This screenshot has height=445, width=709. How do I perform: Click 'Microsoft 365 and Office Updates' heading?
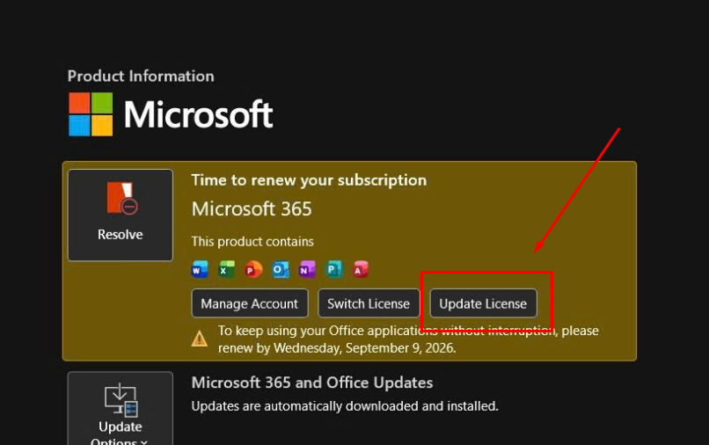[312, 383]
